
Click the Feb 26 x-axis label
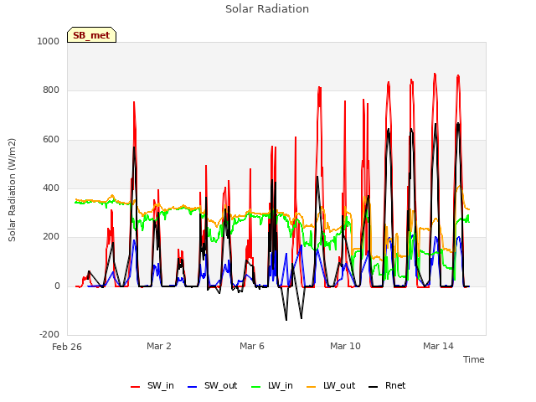(67, 347)
